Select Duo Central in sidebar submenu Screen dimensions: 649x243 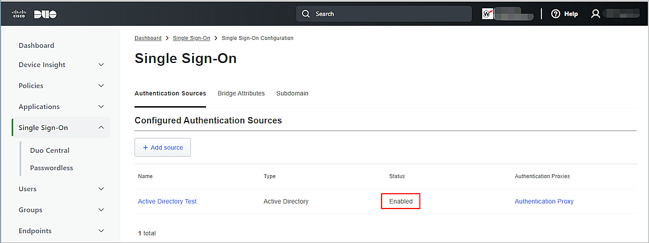(x=49, y=151)
